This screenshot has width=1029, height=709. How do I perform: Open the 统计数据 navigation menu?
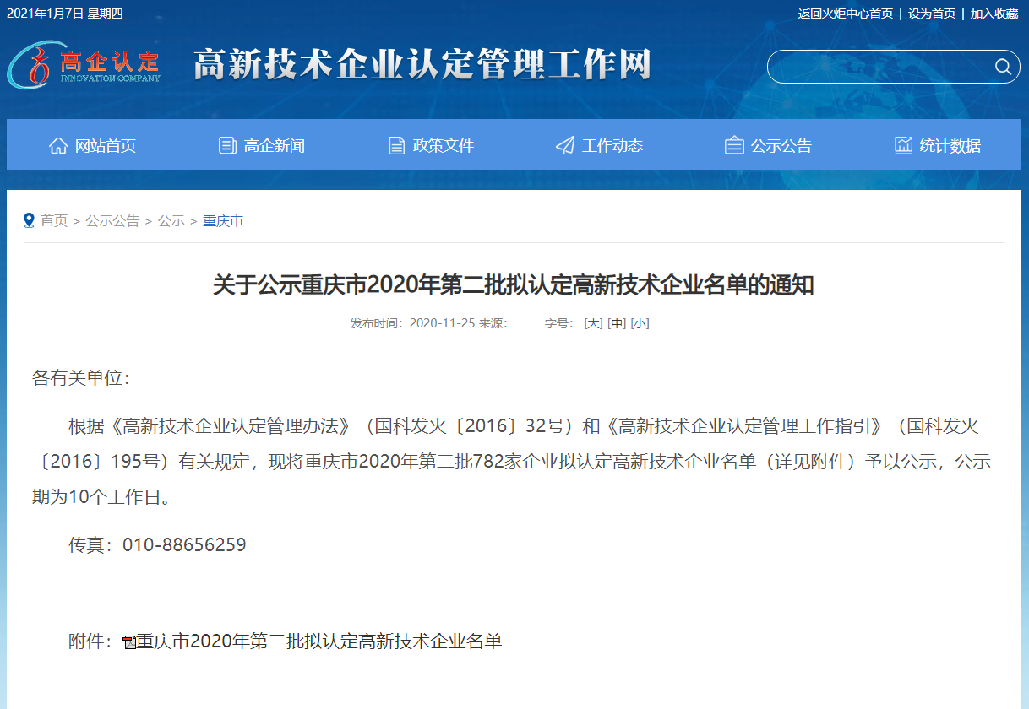(950, 146)
